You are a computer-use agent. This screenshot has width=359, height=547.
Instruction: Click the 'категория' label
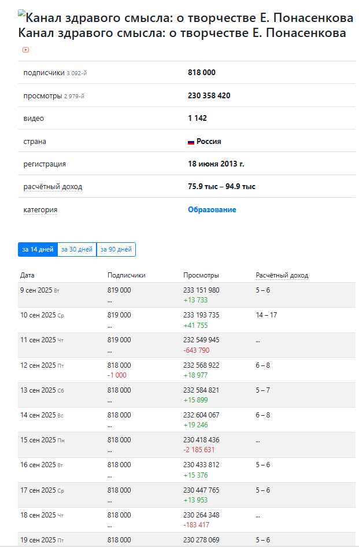[x=40, y=210]
